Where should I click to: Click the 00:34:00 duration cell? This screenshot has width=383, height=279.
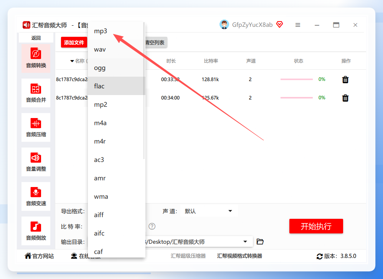(x=170, y=98)
